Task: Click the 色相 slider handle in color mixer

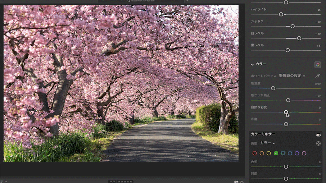Action: click(286, 166)
